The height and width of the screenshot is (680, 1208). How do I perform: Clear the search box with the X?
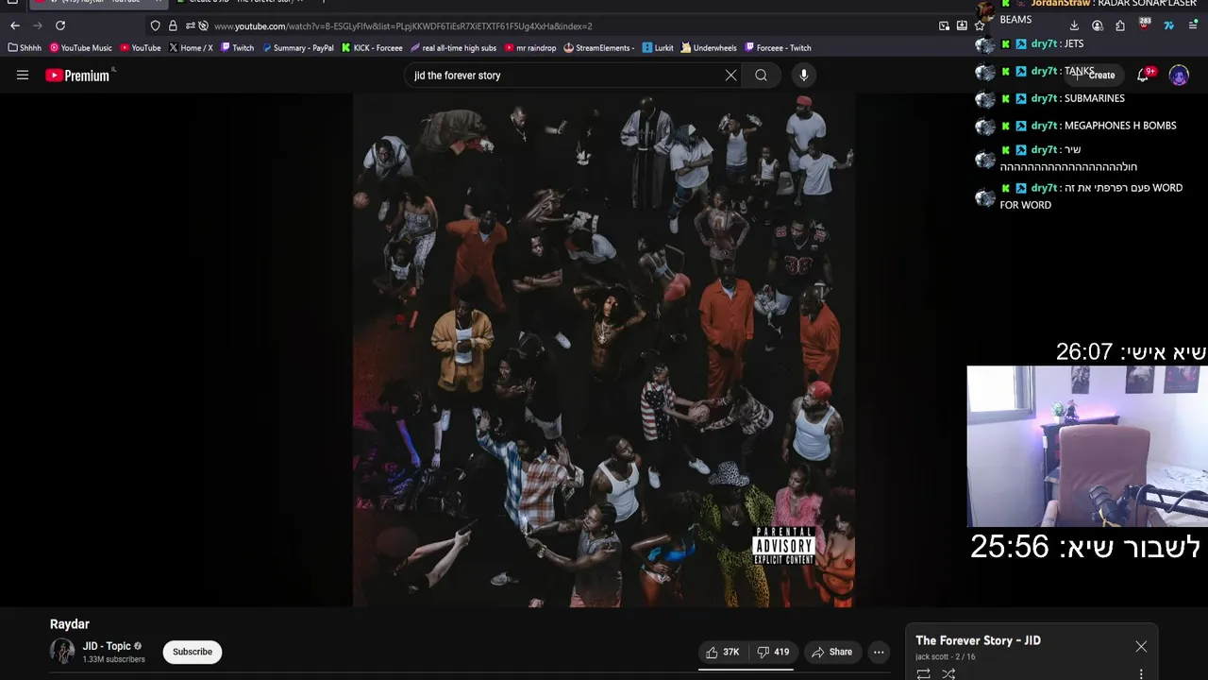point(730,76)
